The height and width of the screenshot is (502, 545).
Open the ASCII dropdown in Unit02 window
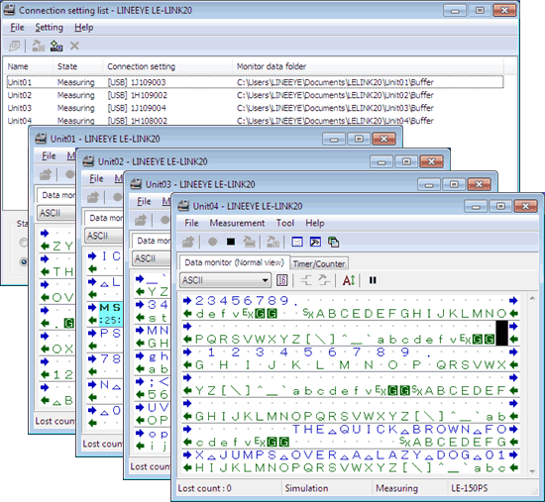pos(103,236)
